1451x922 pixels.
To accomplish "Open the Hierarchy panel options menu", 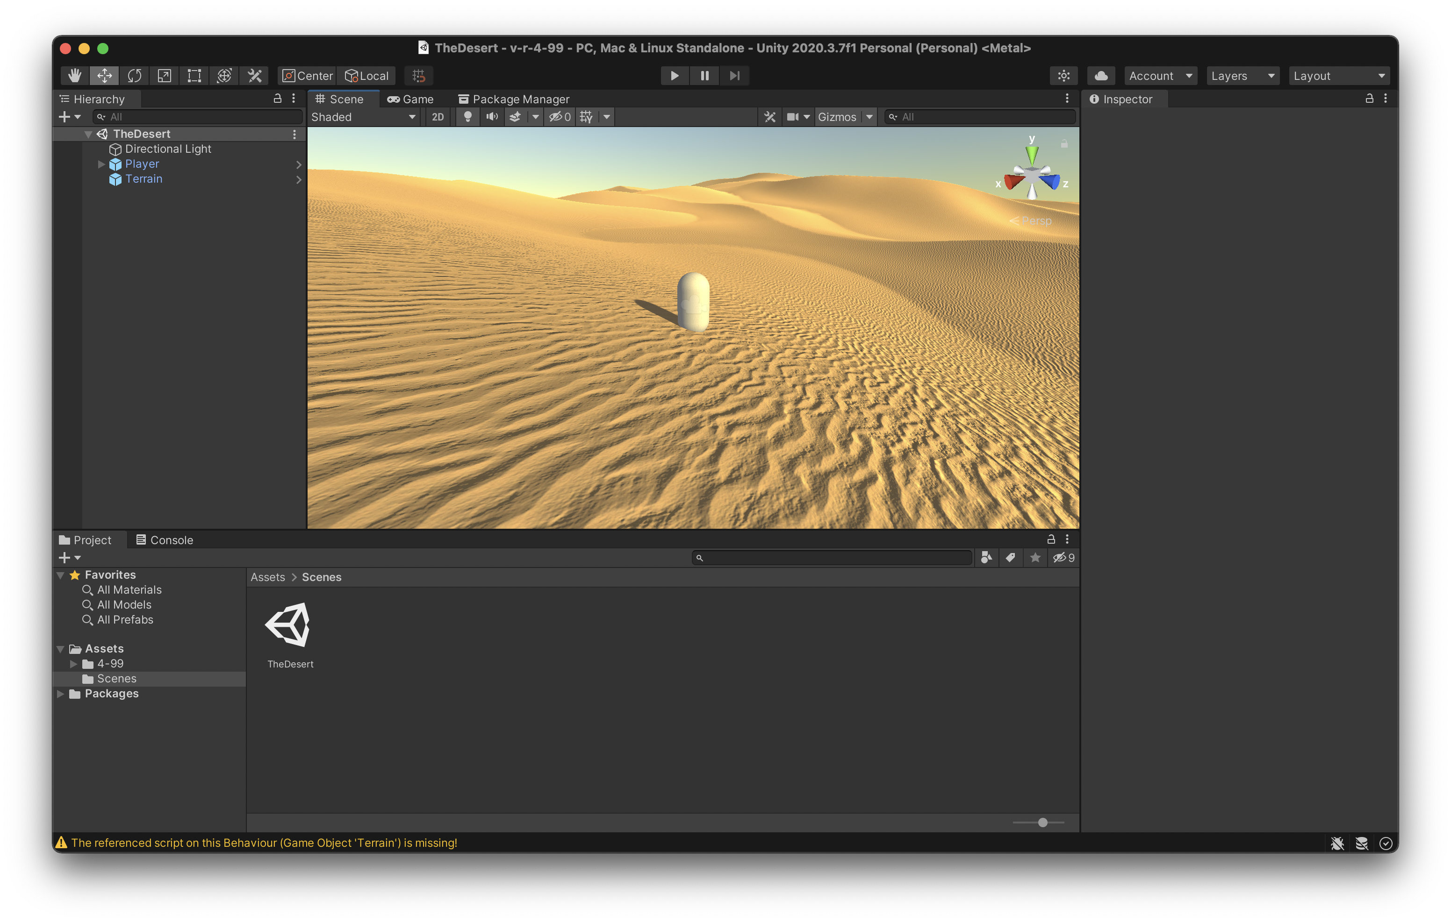I will (x=294, y=98).
